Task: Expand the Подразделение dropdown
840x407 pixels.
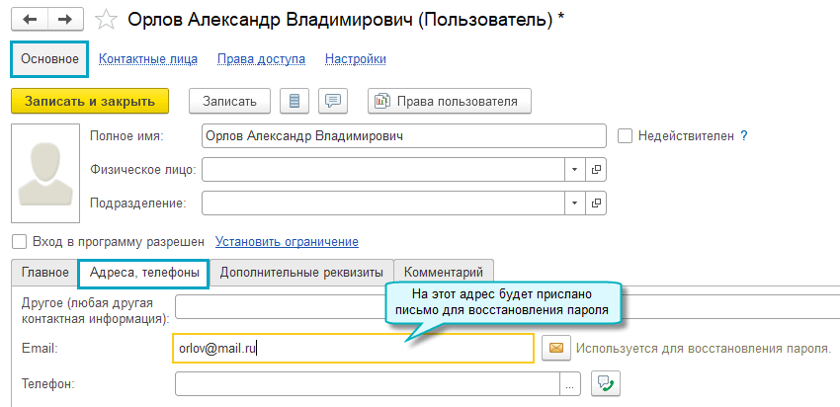Action: [x=574, y=203]
